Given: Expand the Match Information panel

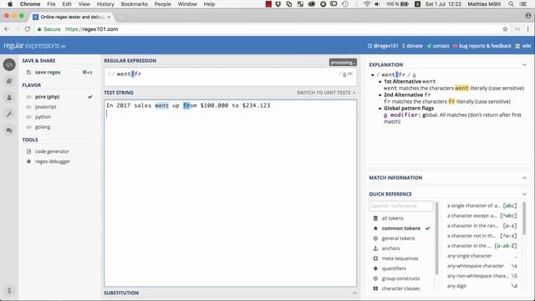Looking at the screenshot, I should pyautogui.click(x=524, y=178).
